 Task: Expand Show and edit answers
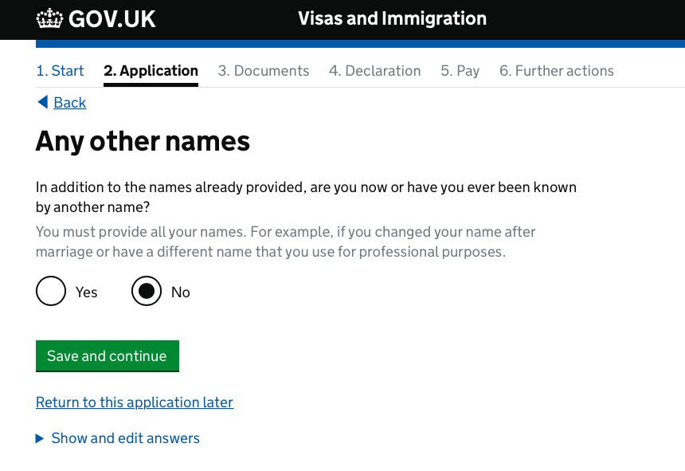[125, 438]
